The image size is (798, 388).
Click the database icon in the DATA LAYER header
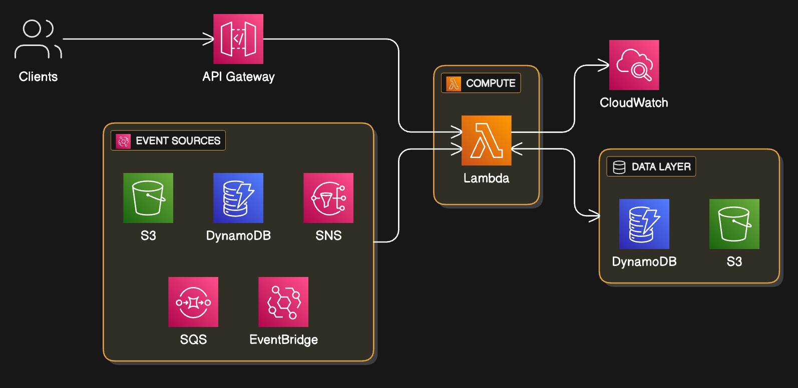click(619, 167)
